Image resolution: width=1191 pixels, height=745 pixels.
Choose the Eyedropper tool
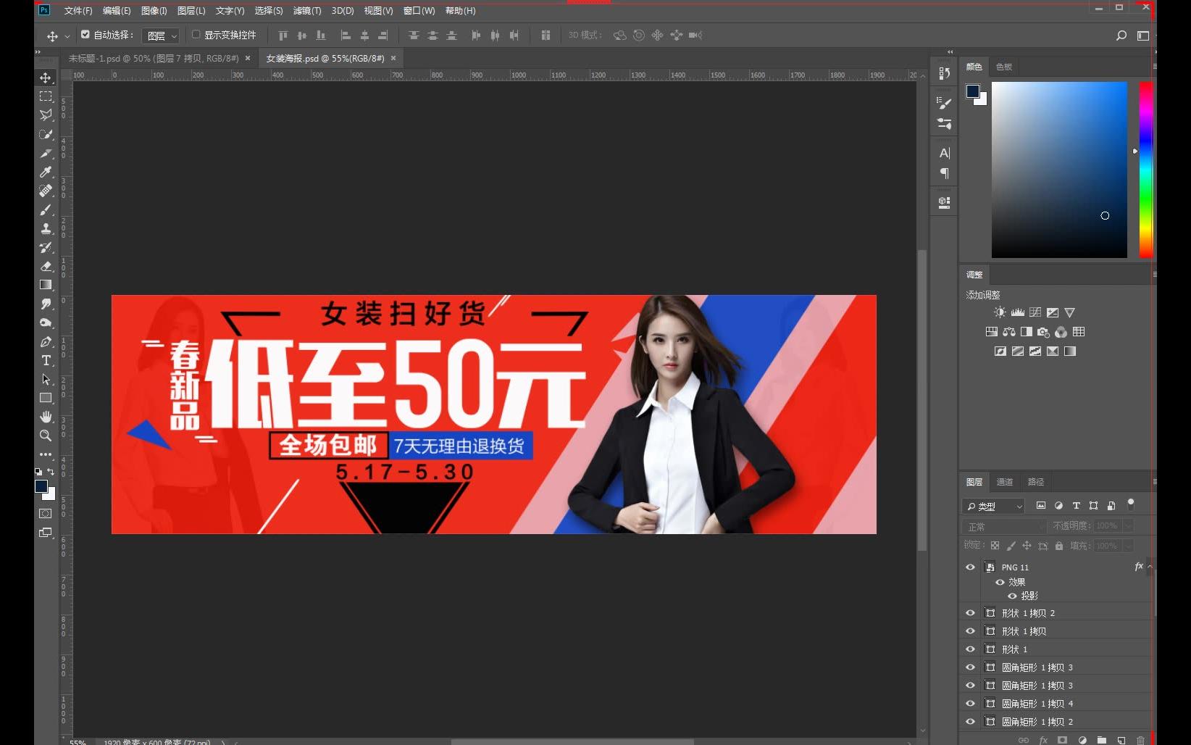click(46, 172)
